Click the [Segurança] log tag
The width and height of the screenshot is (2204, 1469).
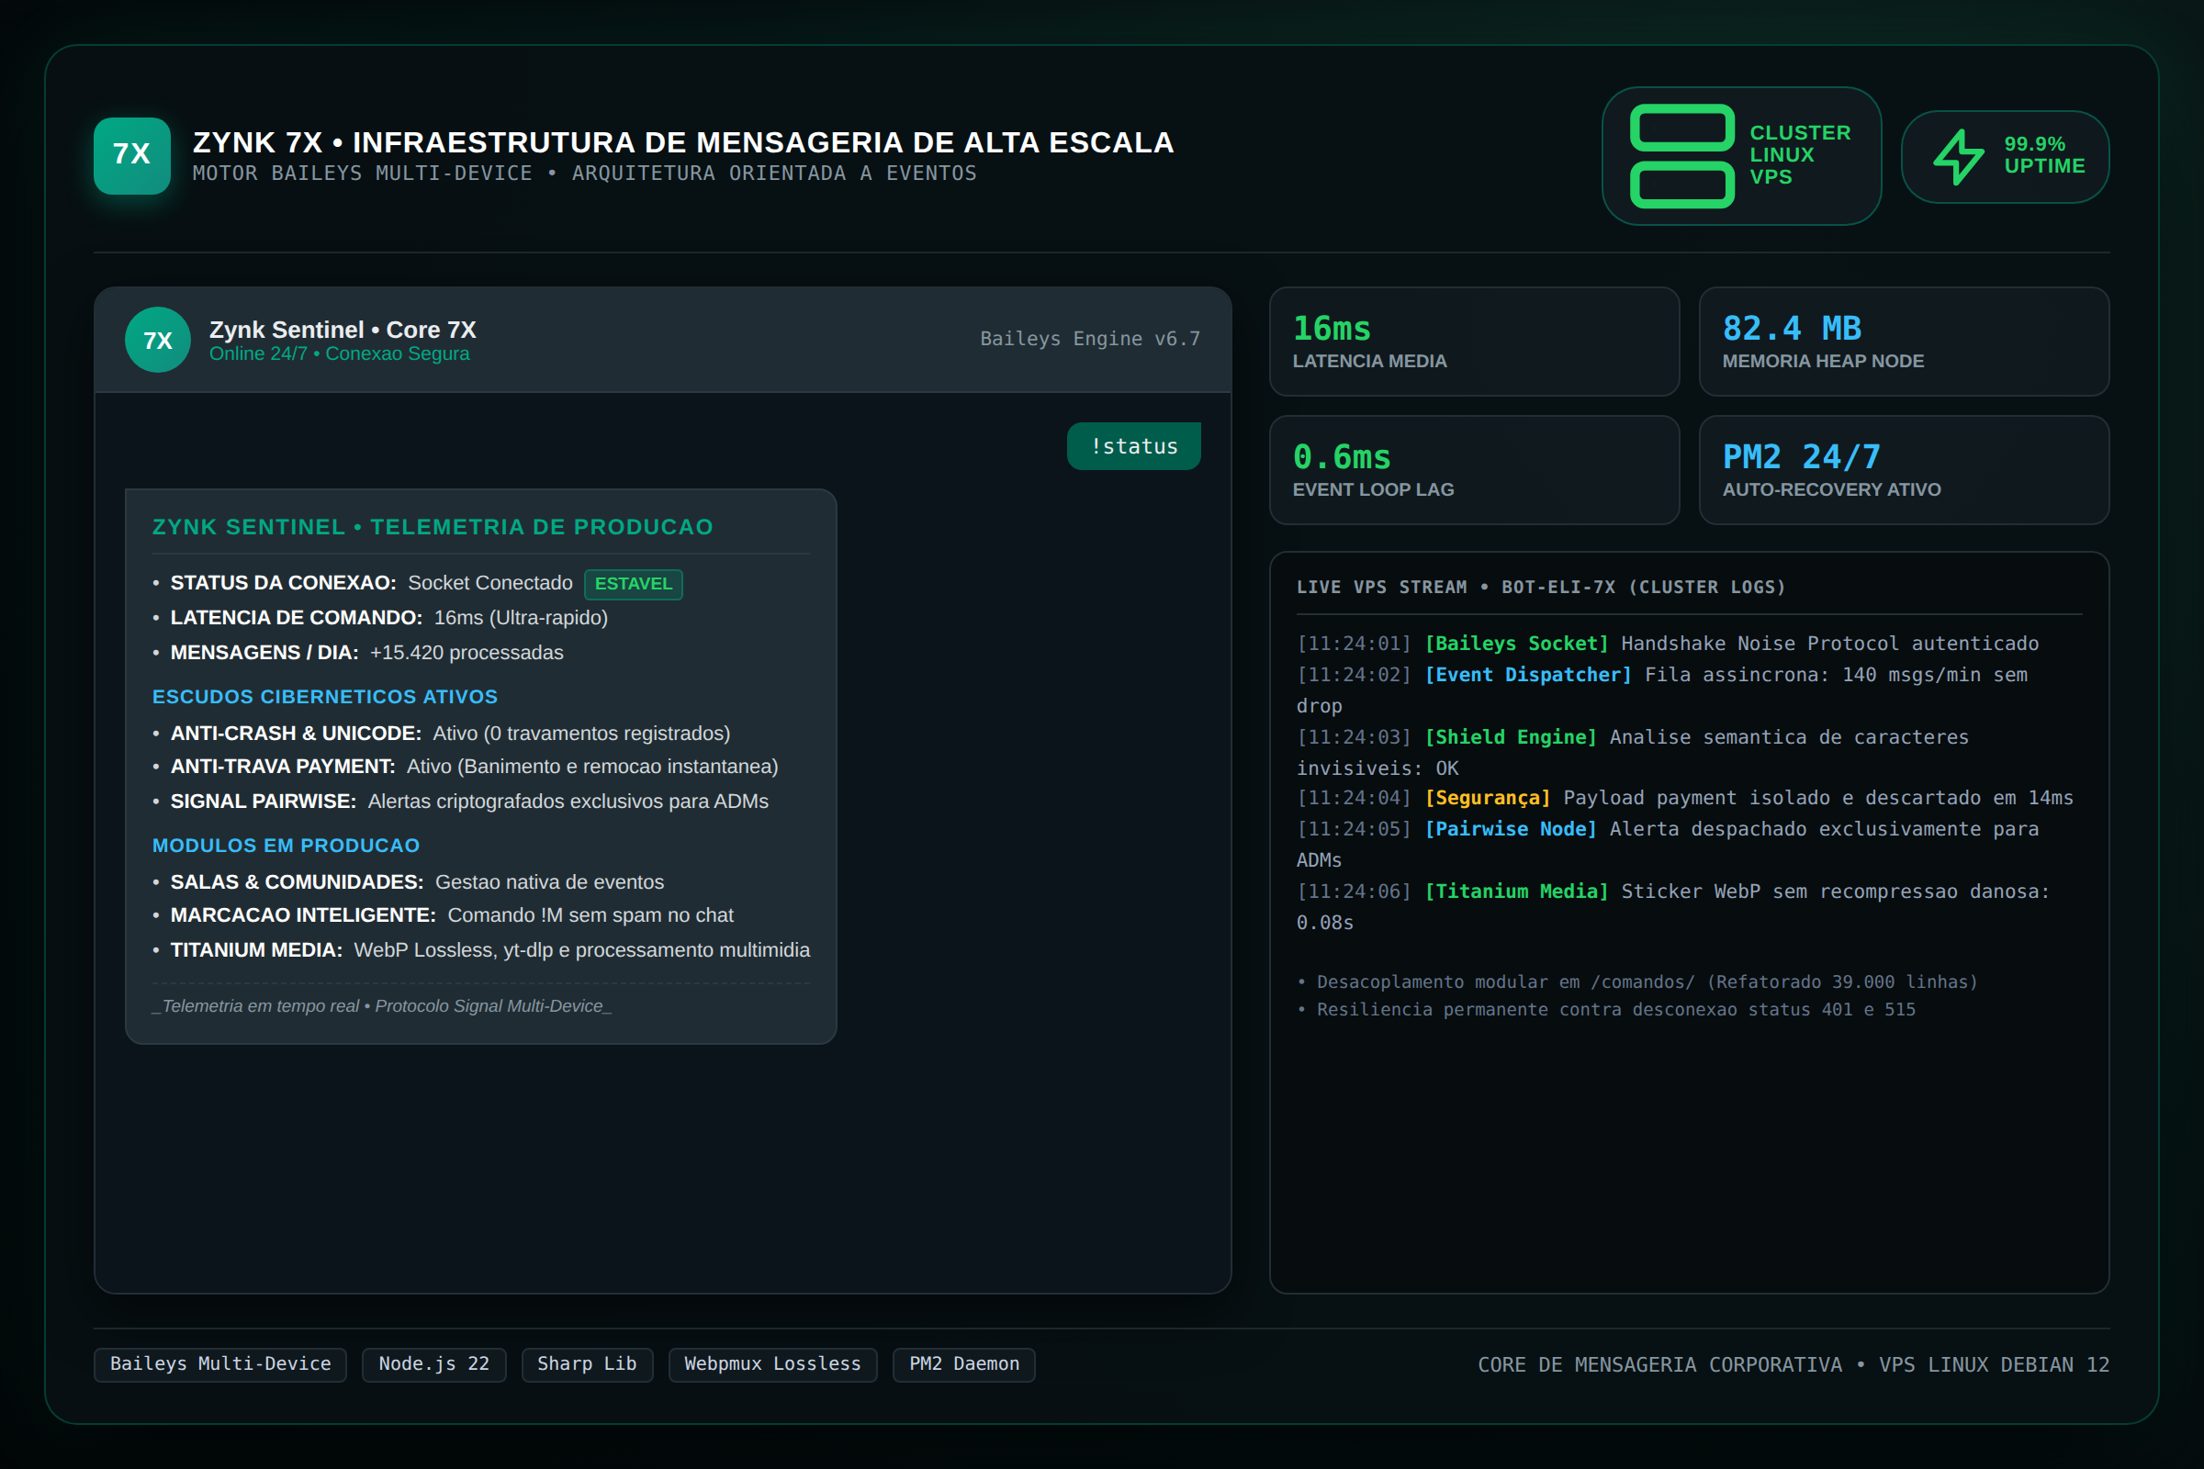[x=1487, y=798]
